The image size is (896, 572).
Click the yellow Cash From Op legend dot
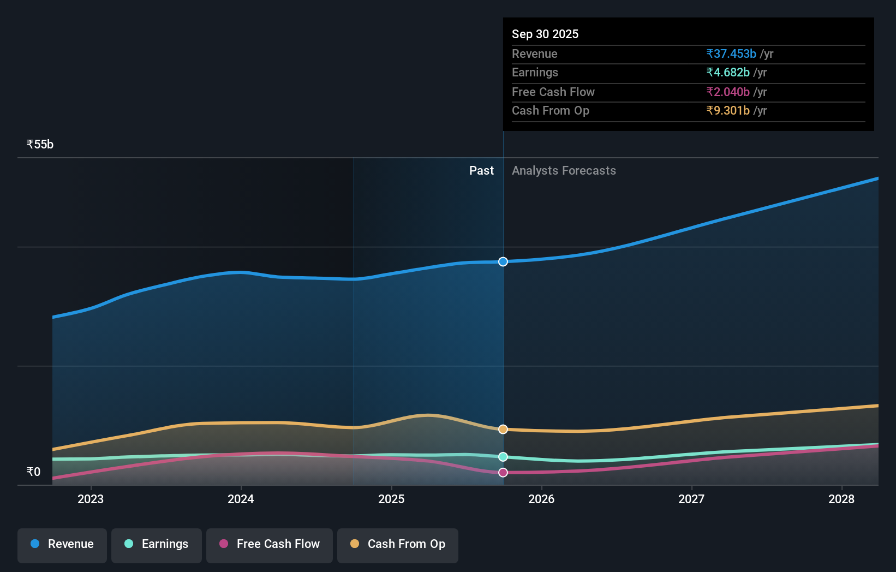355,544
